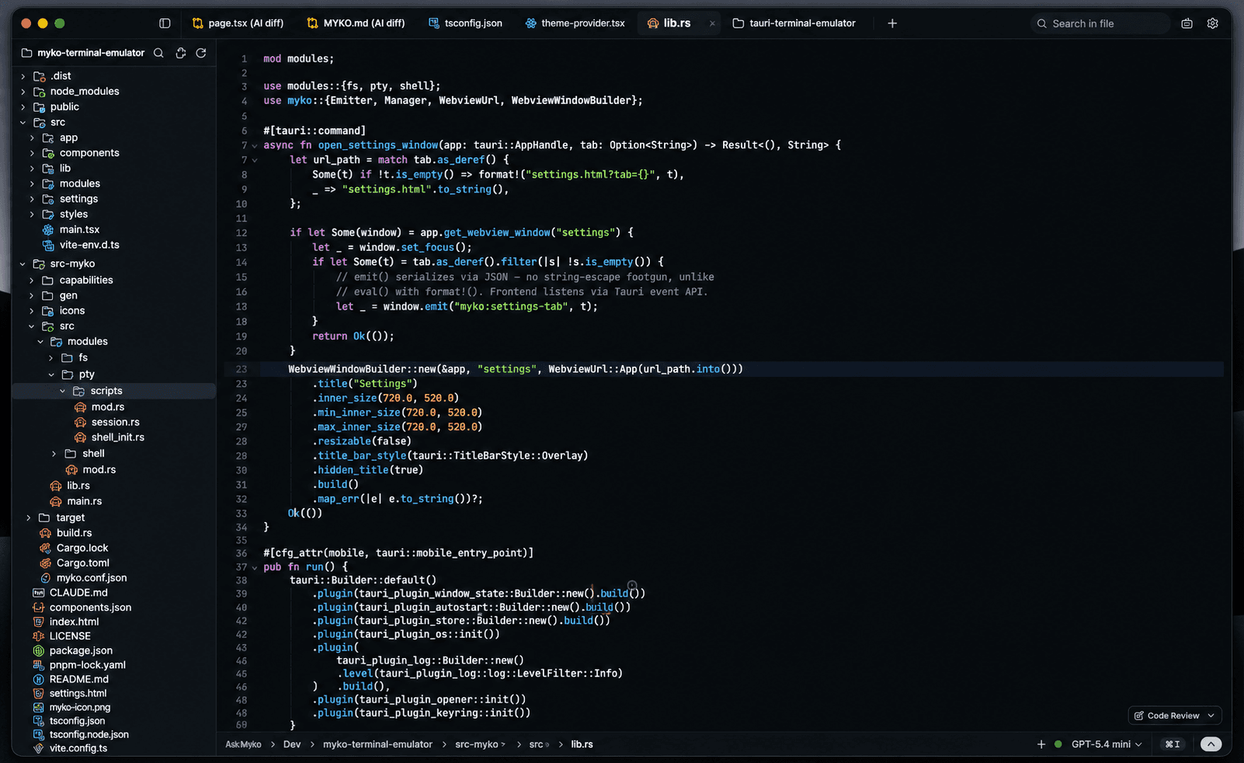Switch to the page.tsx (AI diff) tab
The image size is (1244, 763).
[238, 23]
